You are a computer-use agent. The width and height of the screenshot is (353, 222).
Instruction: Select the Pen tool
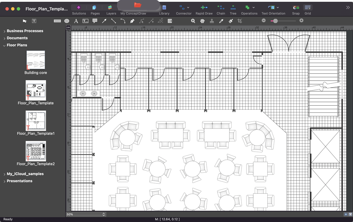pos(132,21)
